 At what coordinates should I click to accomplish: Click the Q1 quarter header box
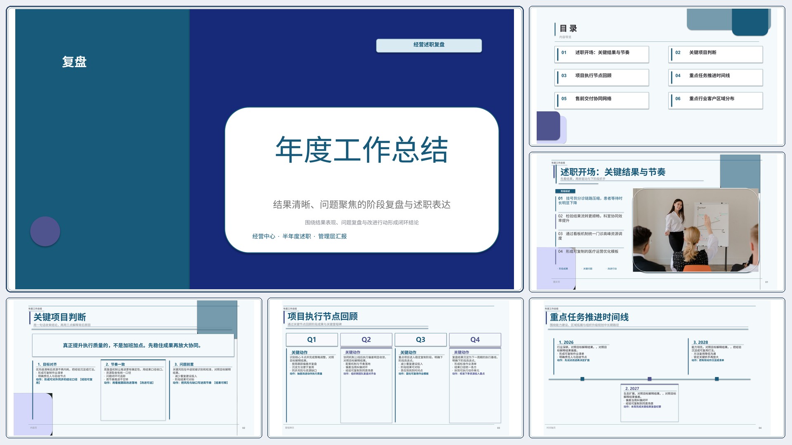[312, 340]
